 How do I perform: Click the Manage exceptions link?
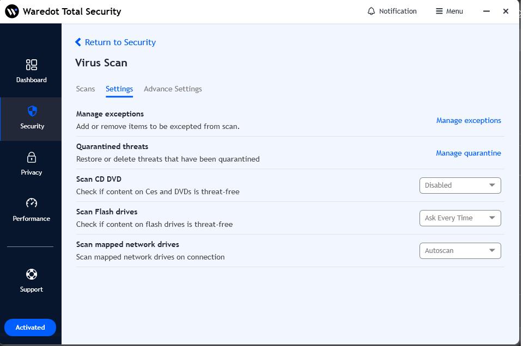coord(469,120)
